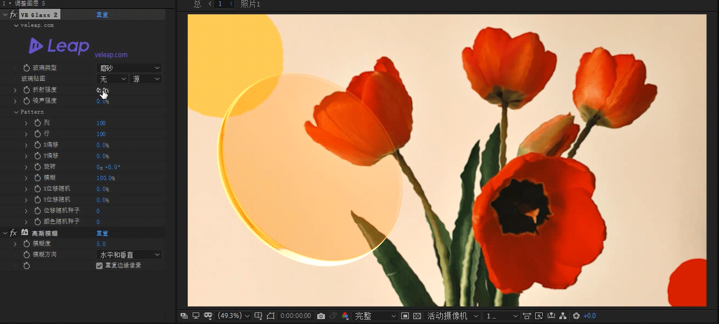This screenshot has width=719, height=324.
Task: Toggle fx switch for VE Glass 2 effect
Action: (x=13, y=15)
